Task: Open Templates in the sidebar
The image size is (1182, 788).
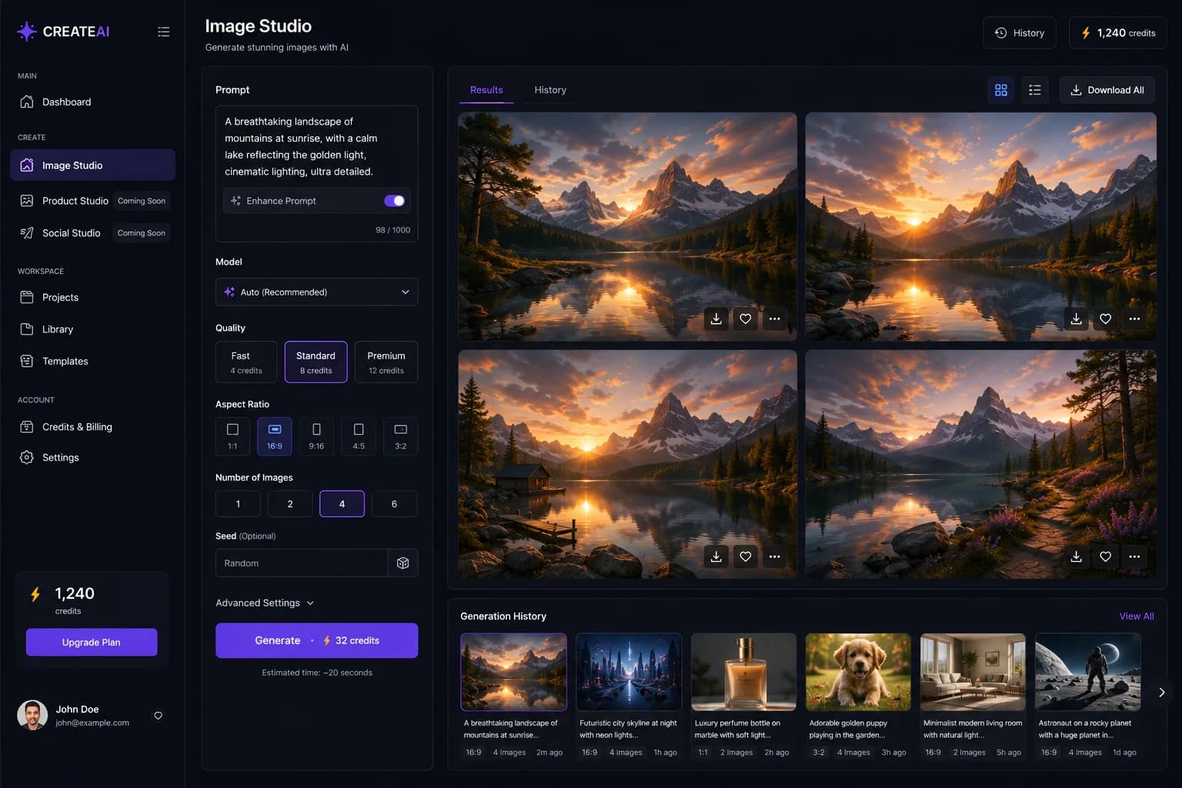Action: pos(92,361)
